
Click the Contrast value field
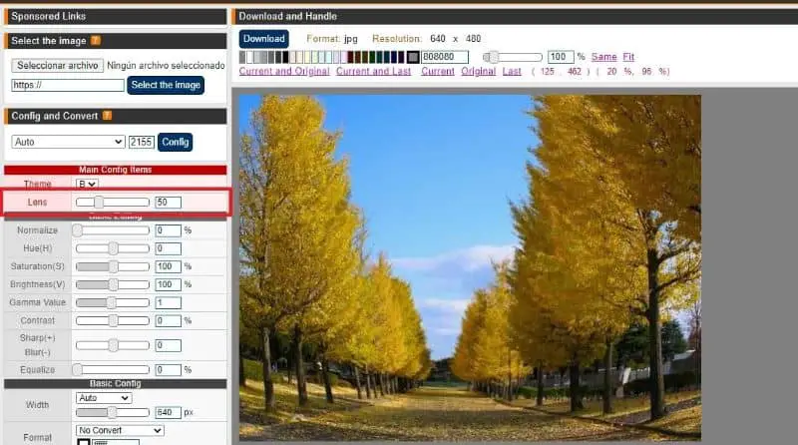point(168,320)
